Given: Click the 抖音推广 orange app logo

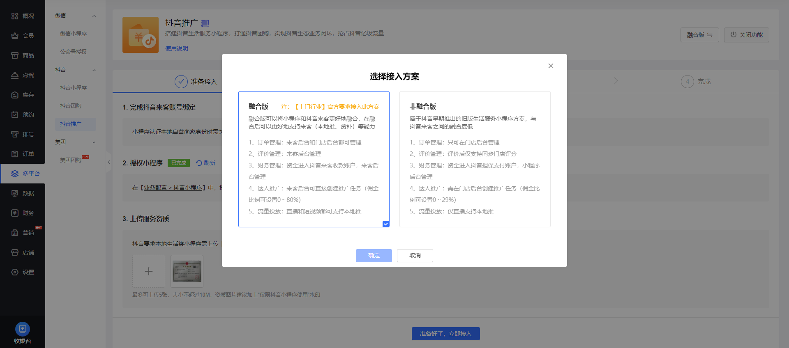Looking at the screenshot, I should pyautogui.click(x=141, y=35).
